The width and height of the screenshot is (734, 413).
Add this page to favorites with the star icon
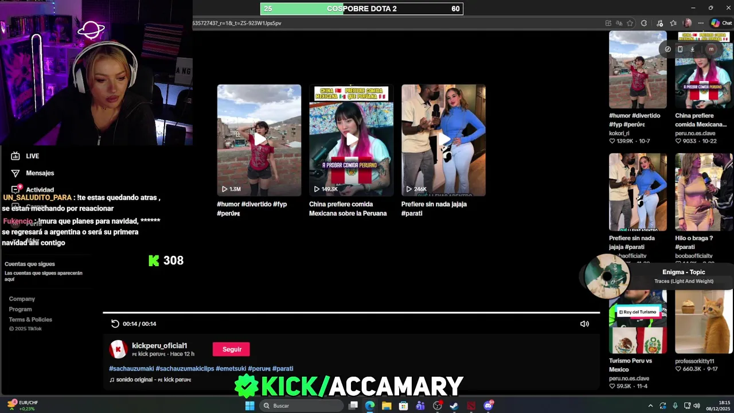point(630,23)
